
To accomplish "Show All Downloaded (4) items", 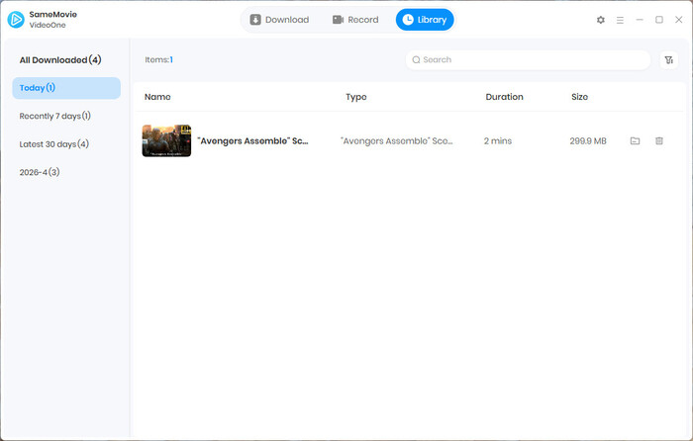I will [60, 60].
